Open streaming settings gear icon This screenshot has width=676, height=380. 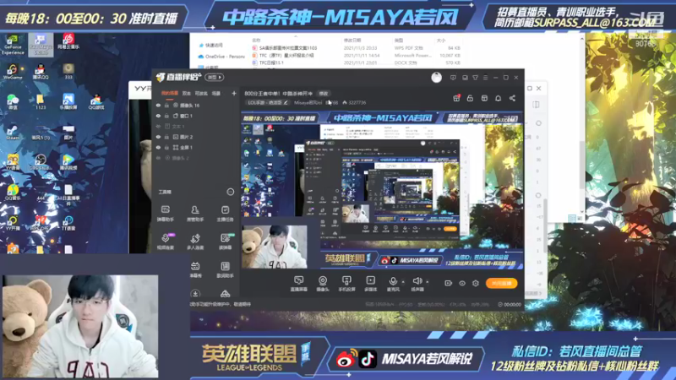476,283
